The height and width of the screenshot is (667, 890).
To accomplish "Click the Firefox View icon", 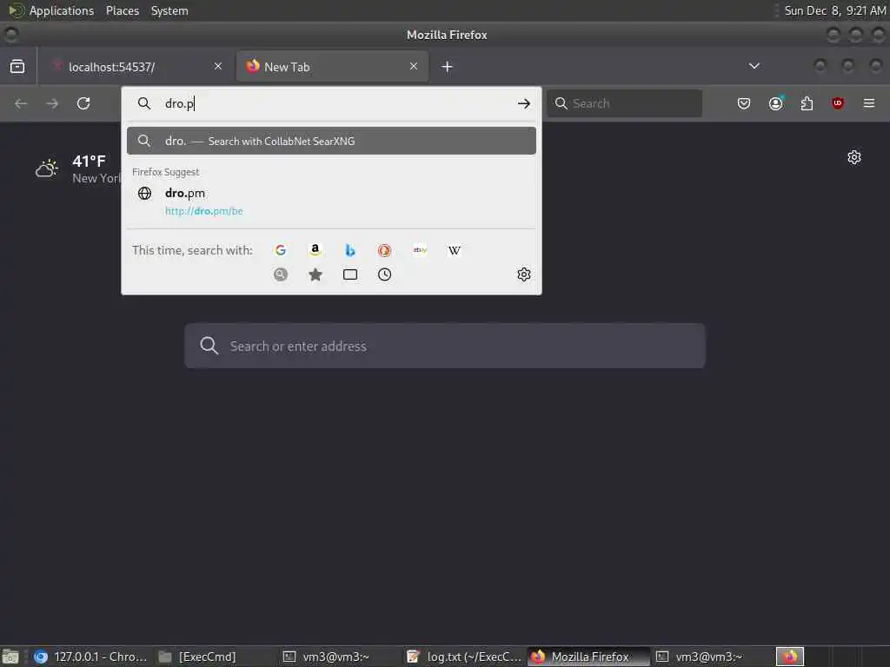I will (x=17, y=66).
